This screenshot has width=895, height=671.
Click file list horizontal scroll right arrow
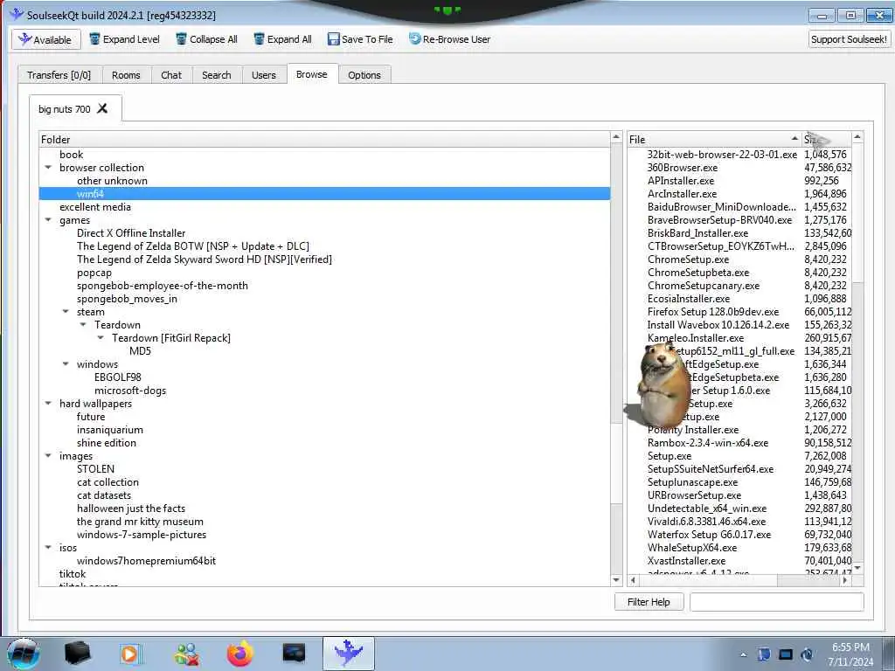845,580
